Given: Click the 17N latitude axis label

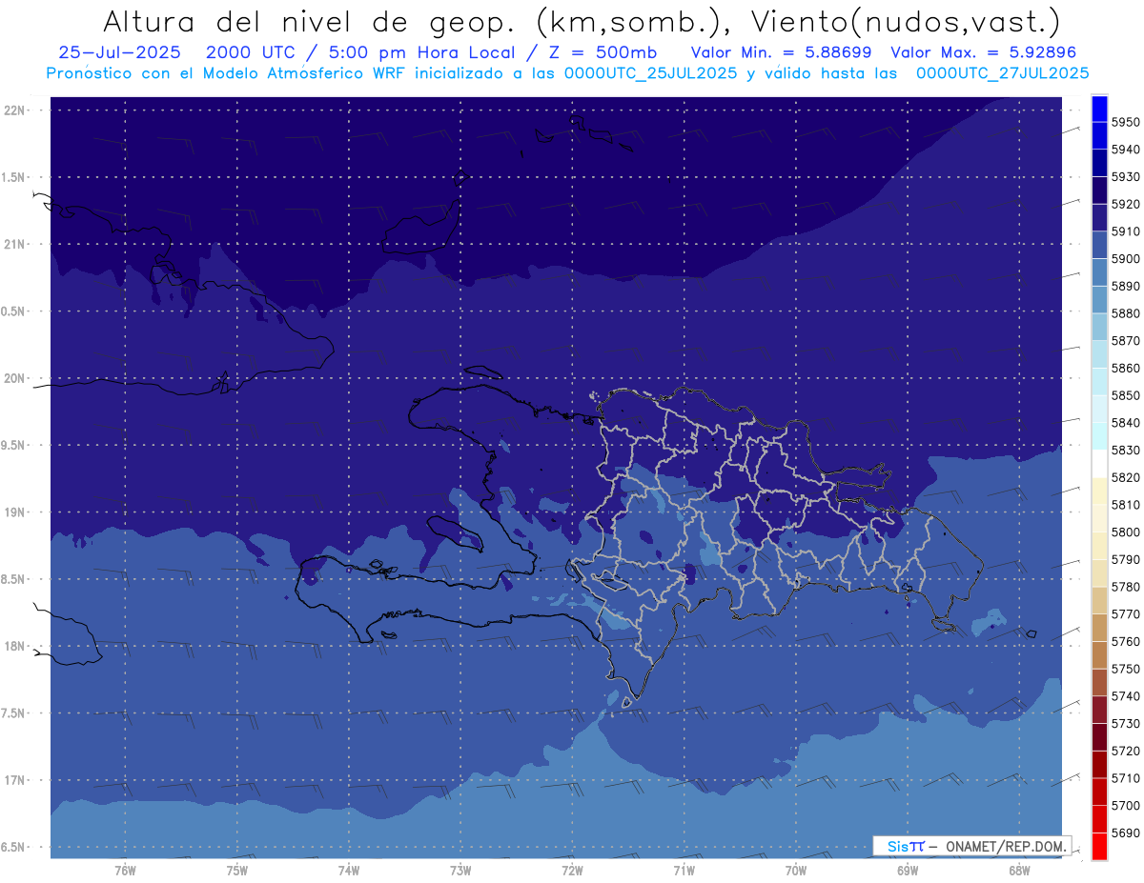Looking at the screenshot, I should coord(14,780).
